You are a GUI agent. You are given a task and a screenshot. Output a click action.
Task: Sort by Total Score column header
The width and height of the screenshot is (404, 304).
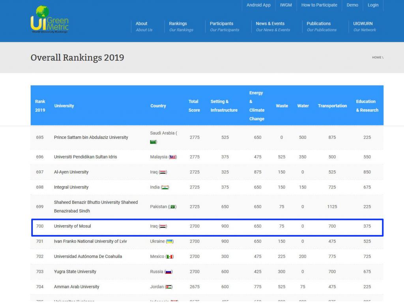click(x=194, y=106)
